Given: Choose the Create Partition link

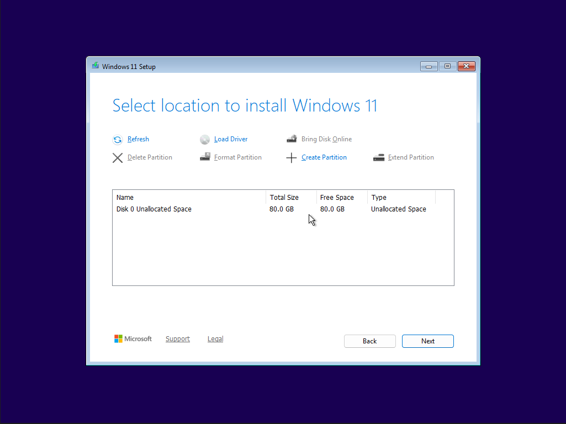Looking at the screenshot, I should coord(324,157).
